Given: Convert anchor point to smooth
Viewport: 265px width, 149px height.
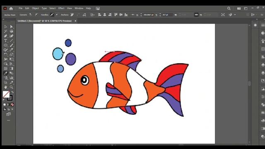Looking at the screenshot, I should pyautogui.click(x=36, y=15).
